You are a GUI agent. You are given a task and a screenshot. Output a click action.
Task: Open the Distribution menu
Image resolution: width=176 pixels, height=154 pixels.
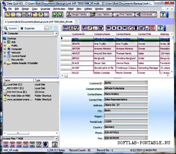pyautogui.click(x=59, y=9)
